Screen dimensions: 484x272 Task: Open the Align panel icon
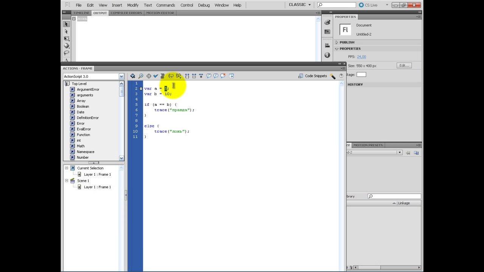point(327,46)
